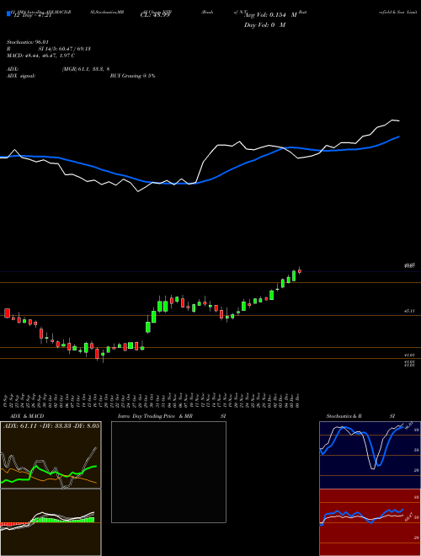Click "ADX: 61.11 +DY: 33.33 -DY: 8.05" header
Screen dimensions: 421x556
51,425
